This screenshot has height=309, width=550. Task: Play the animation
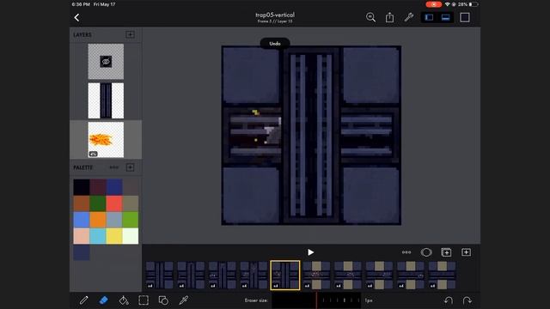pos(310,252)
